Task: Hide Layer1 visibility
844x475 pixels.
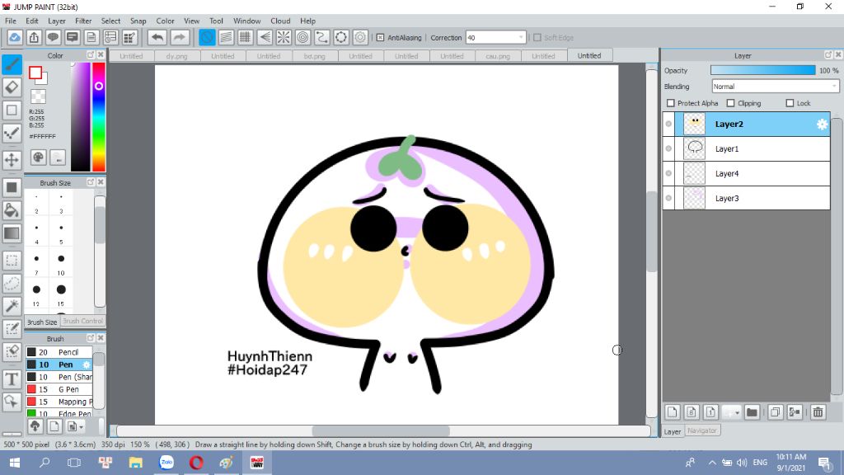Action: 668,148
